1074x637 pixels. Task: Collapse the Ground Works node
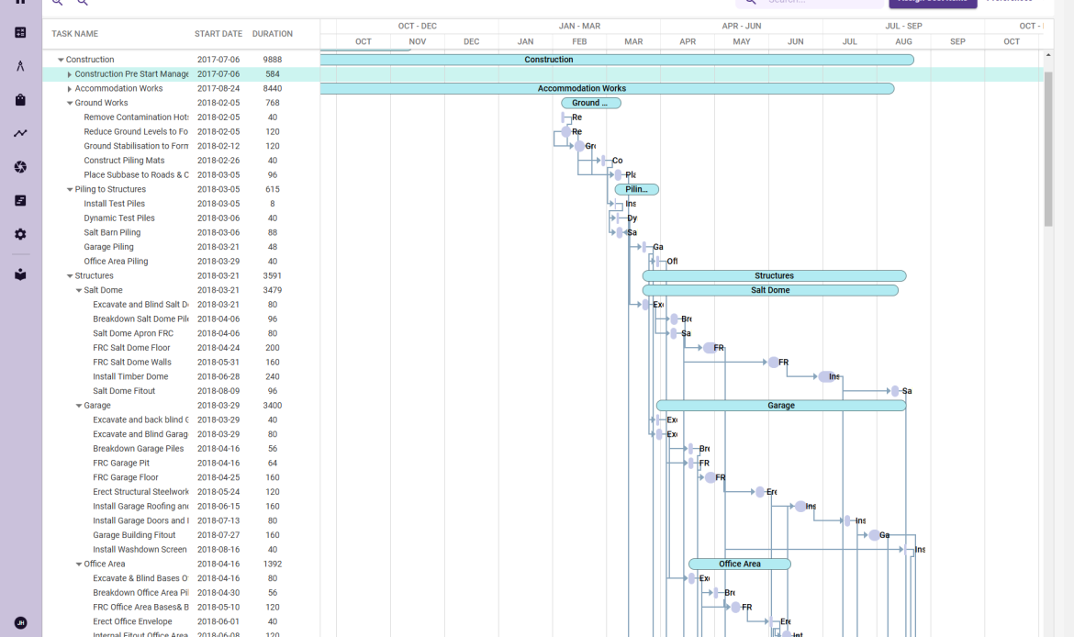point(69,103)
